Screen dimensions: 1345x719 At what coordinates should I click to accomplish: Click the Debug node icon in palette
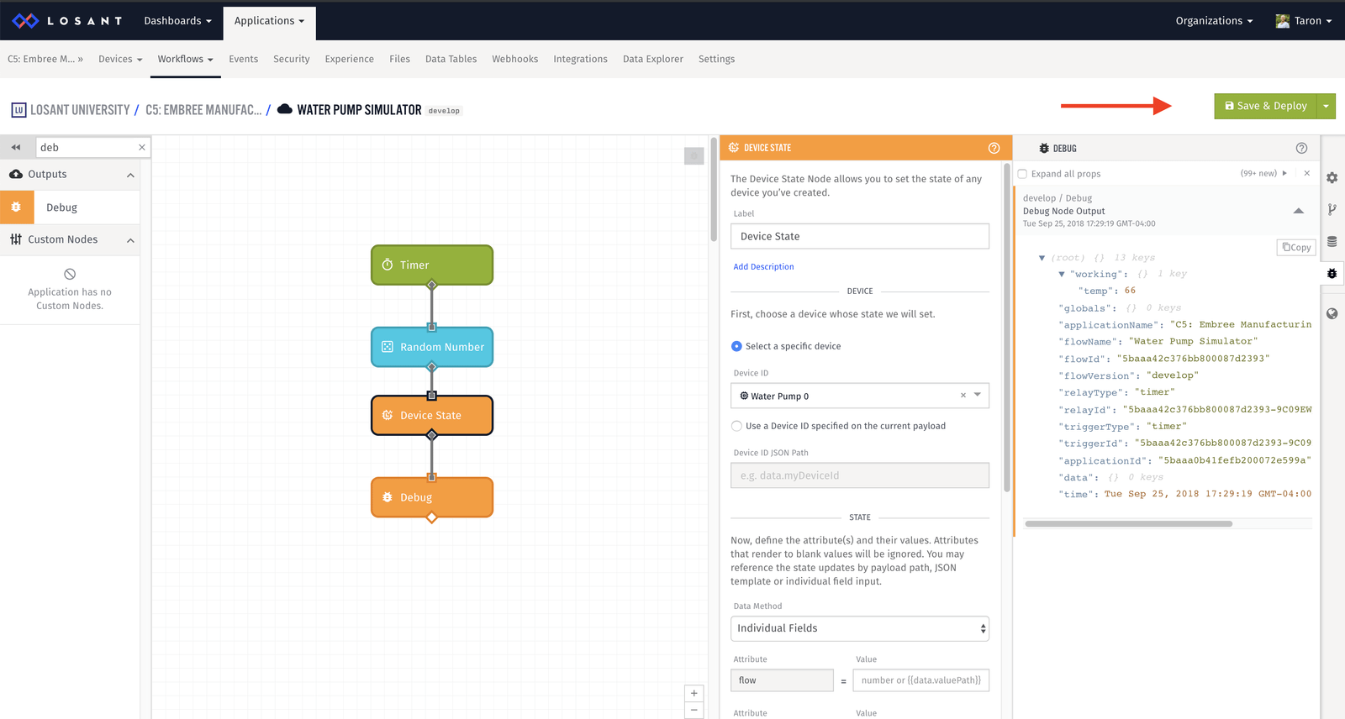(17, 207)
